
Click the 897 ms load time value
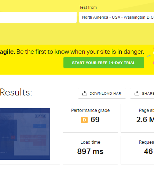(x=90, y=151)
